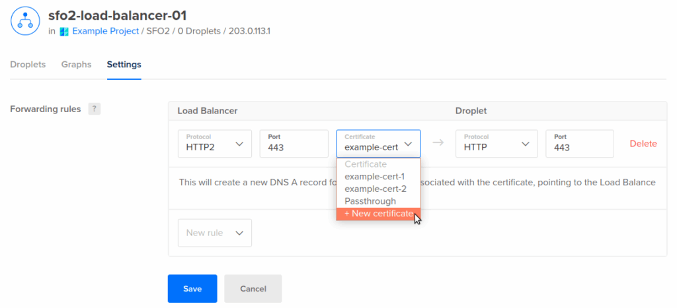The width and height of the screenshot is (677, 308).
Task: Click the Droplet Port 443 field
Action: pyautogui.click(x=579, y=143)
